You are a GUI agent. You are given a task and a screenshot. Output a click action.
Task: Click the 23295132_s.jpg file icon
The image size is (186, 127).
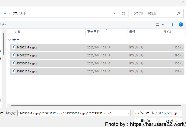pos(13,71)
